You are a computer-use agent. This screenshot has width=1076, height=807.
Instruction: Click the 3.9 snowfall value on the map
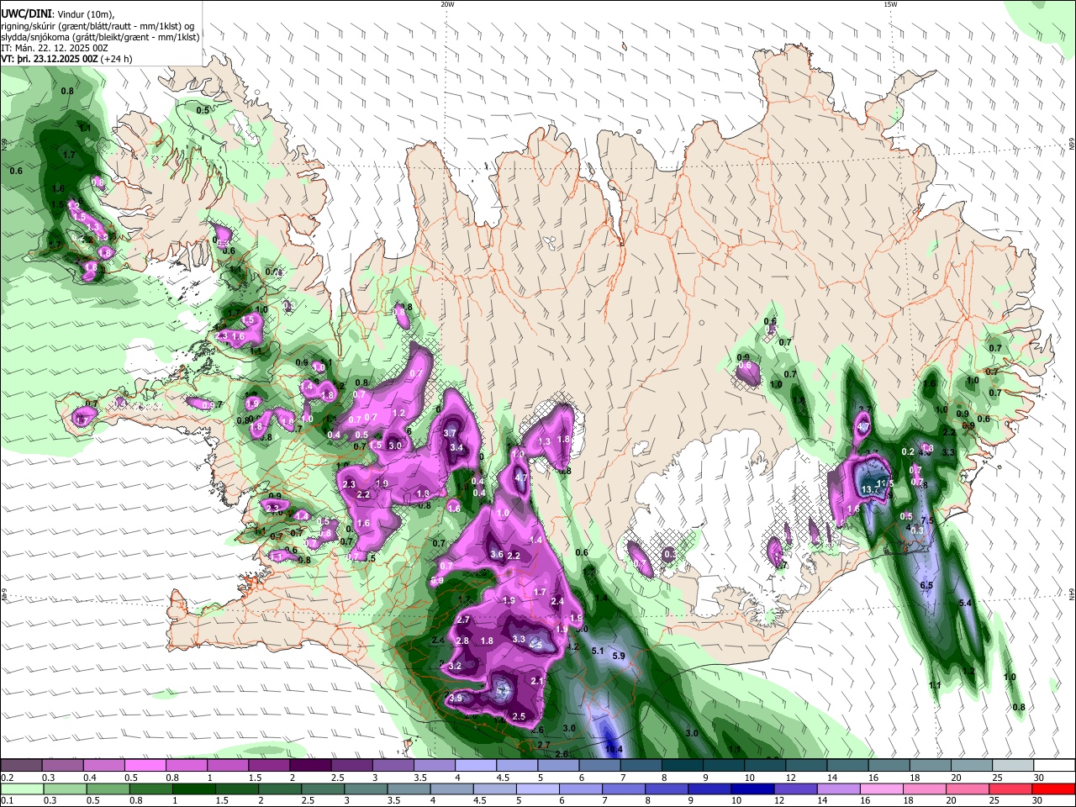tap(456, 698)
